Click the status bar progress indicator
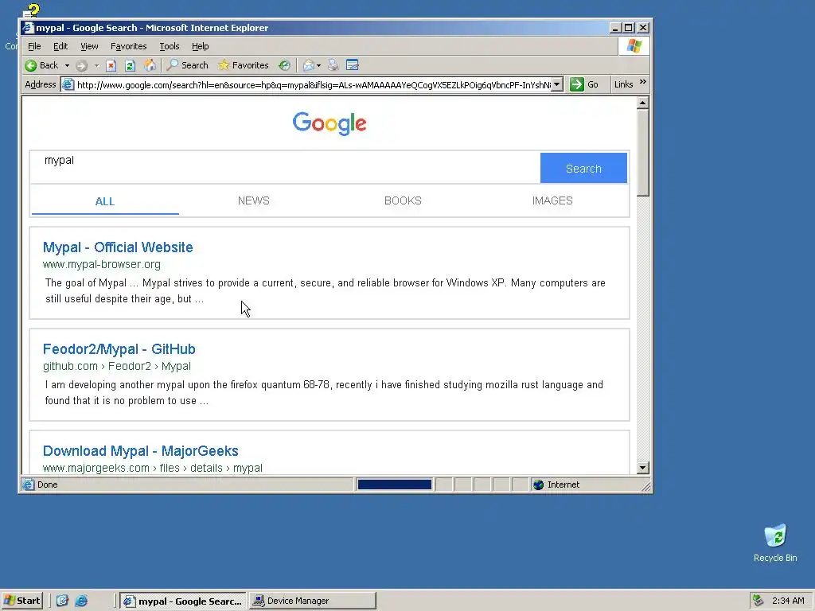 coord(395,485)
